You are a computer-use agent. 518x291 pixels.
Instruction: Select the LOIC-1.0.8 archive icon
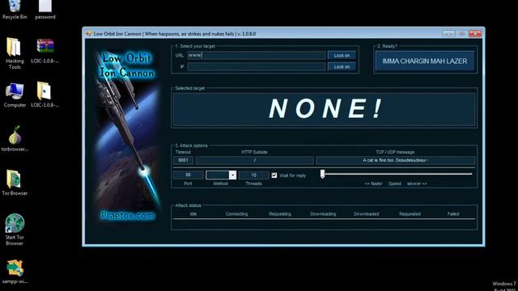click(45, 50)
